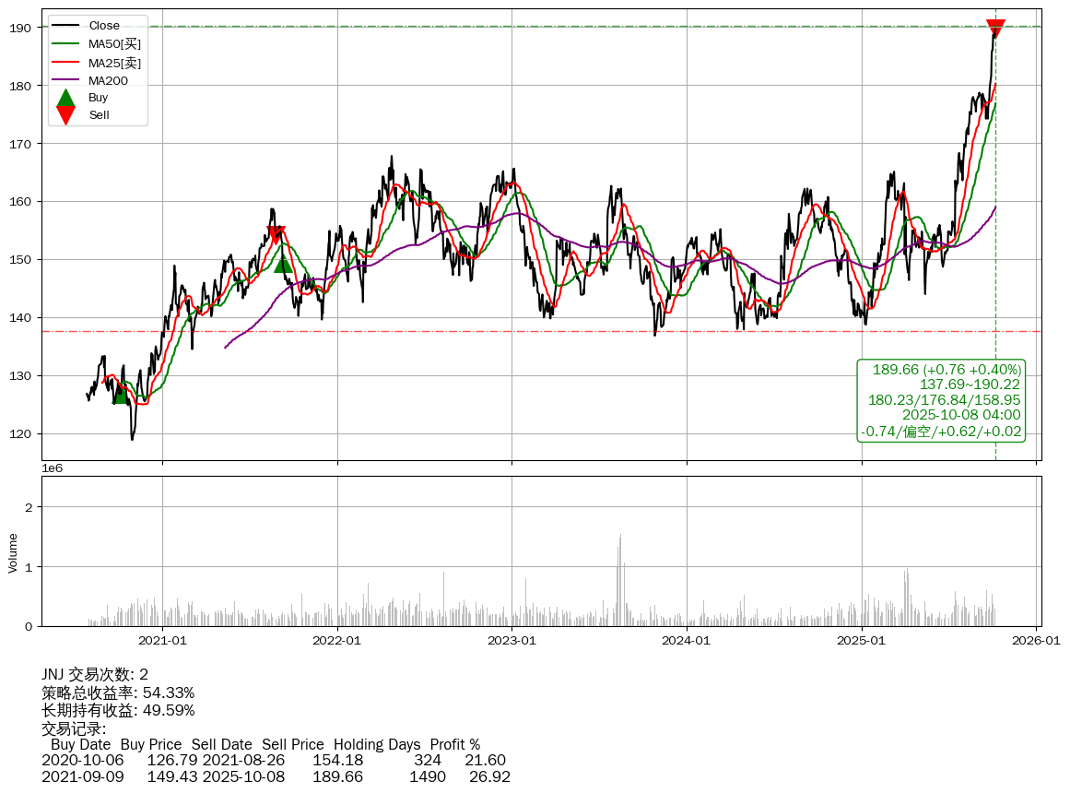
Task: Click the red Sell triangle in the legend
Action: click(x=65, y=114)
